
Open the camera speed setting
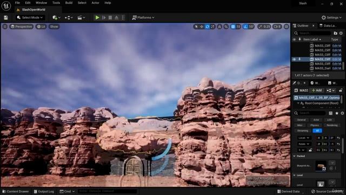click(x=277, y=27)
